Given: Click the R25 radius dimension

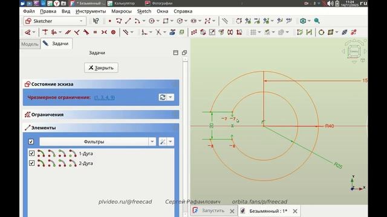Looking at the screenshot, I should point(338,165).
